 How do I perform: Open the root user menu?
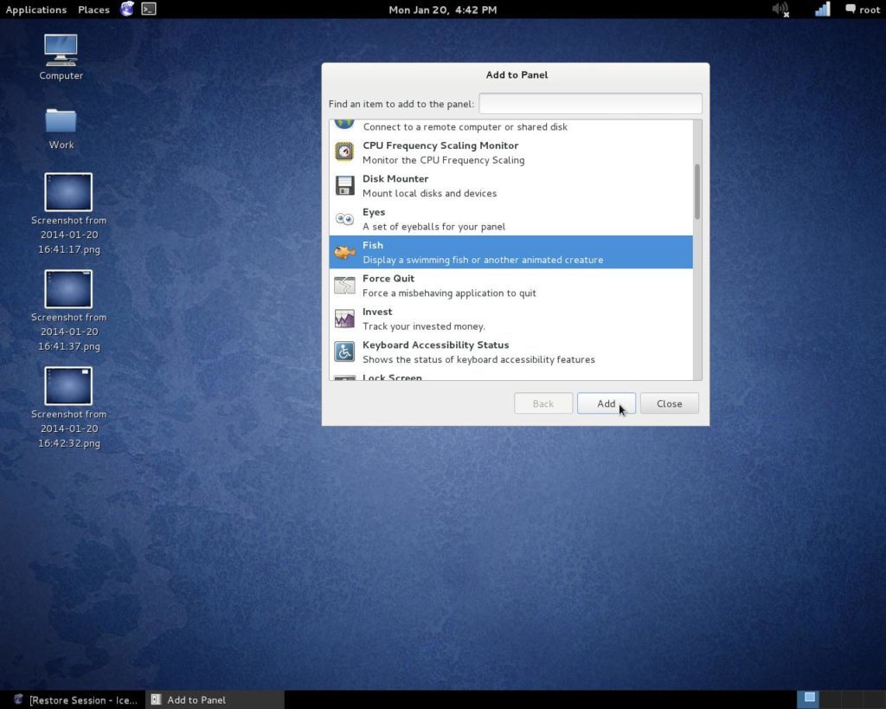click(863, 10)
